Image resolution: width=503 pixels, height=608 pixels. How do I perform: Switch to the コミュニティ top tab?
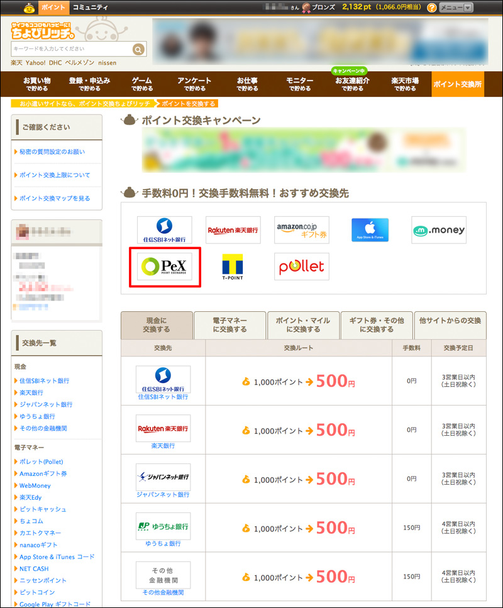[91, 8]
